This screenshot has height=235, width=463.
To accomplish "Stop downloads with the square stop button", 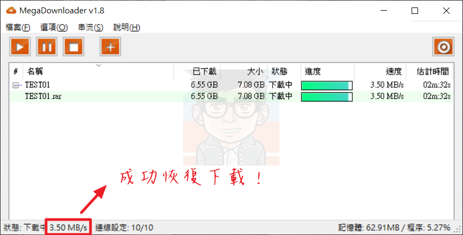I will [73, 46].
